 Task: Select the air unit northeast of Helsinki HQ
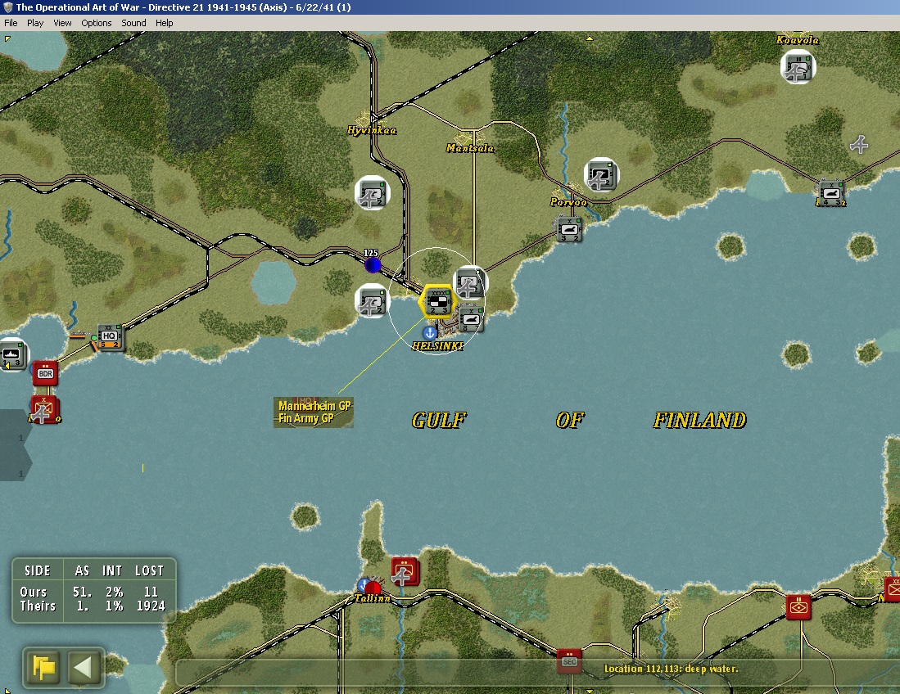(x=469, y=283)
